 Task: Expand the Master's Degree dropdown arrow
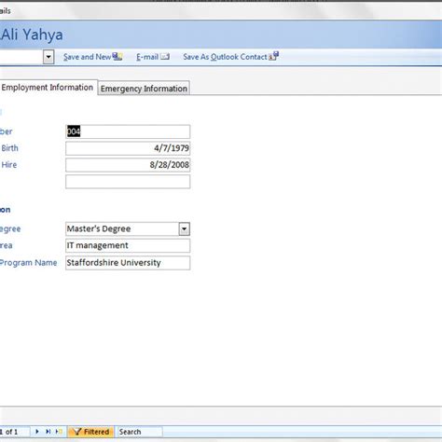coord(185,229)
